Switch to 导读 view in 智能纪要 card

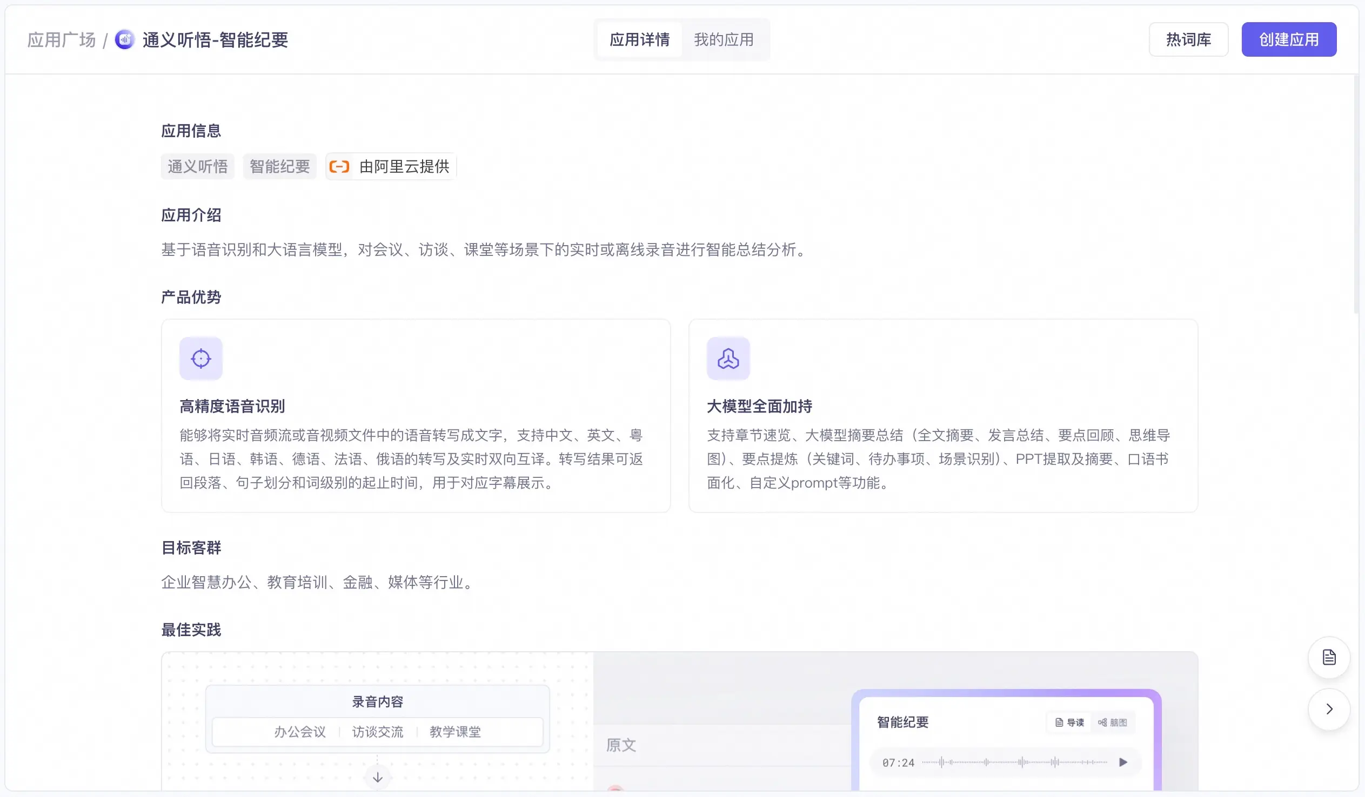click(x=1070, y=722)
